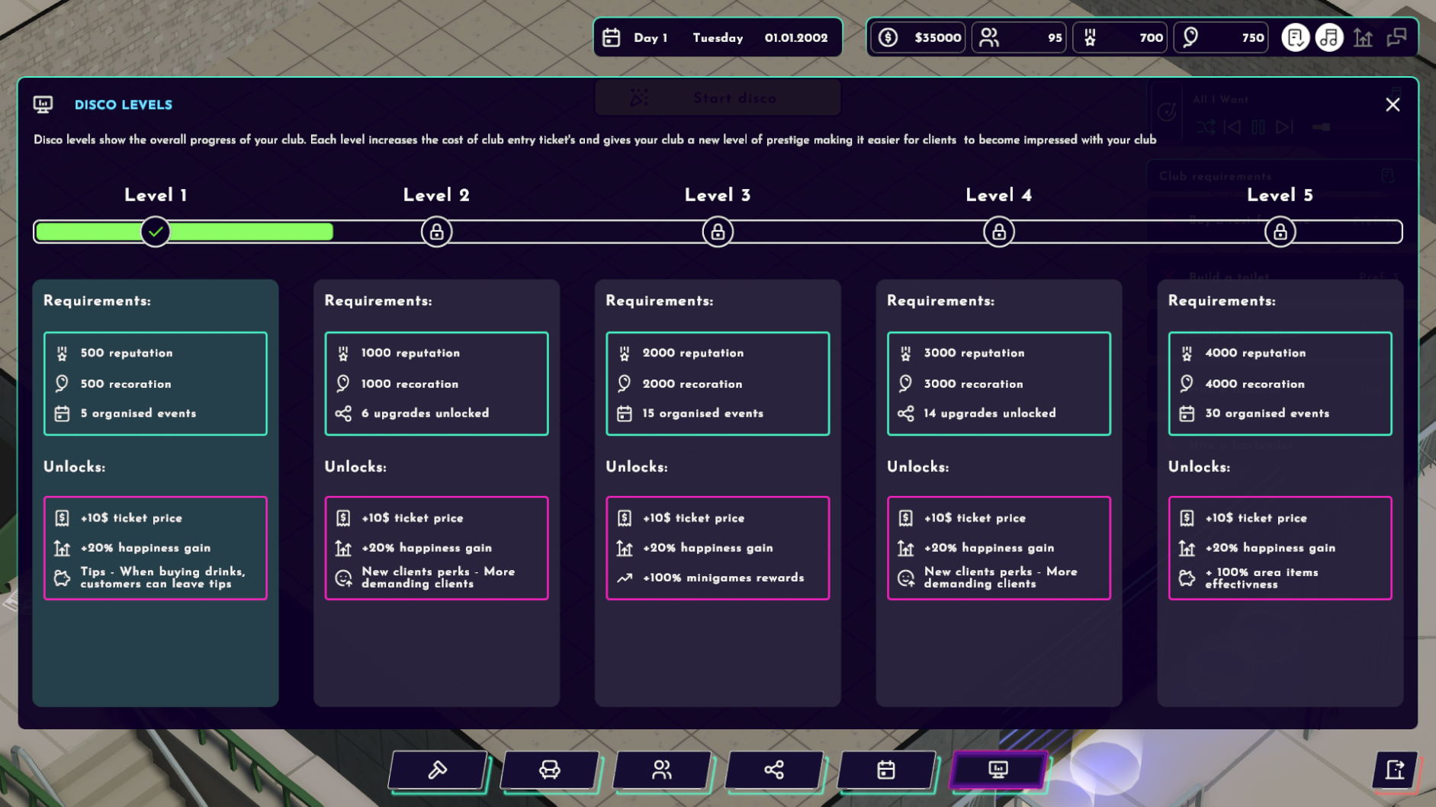The image size is (1436, 807).
Task: Click the Level 1 completed checkmark
Action: tap(156, 232)
